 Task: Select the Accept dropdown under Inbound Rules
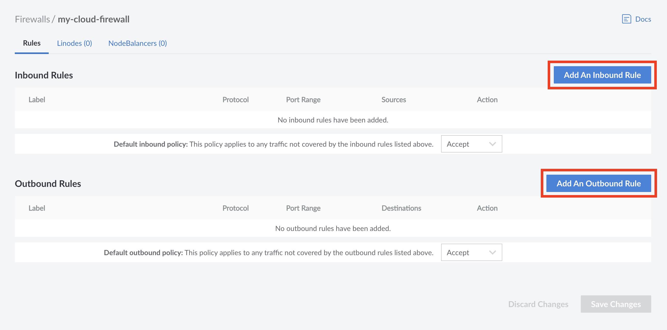(471, 144)
